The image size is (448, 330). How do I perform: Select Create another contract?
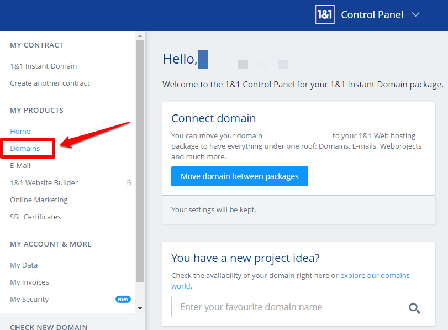(50, 83)
